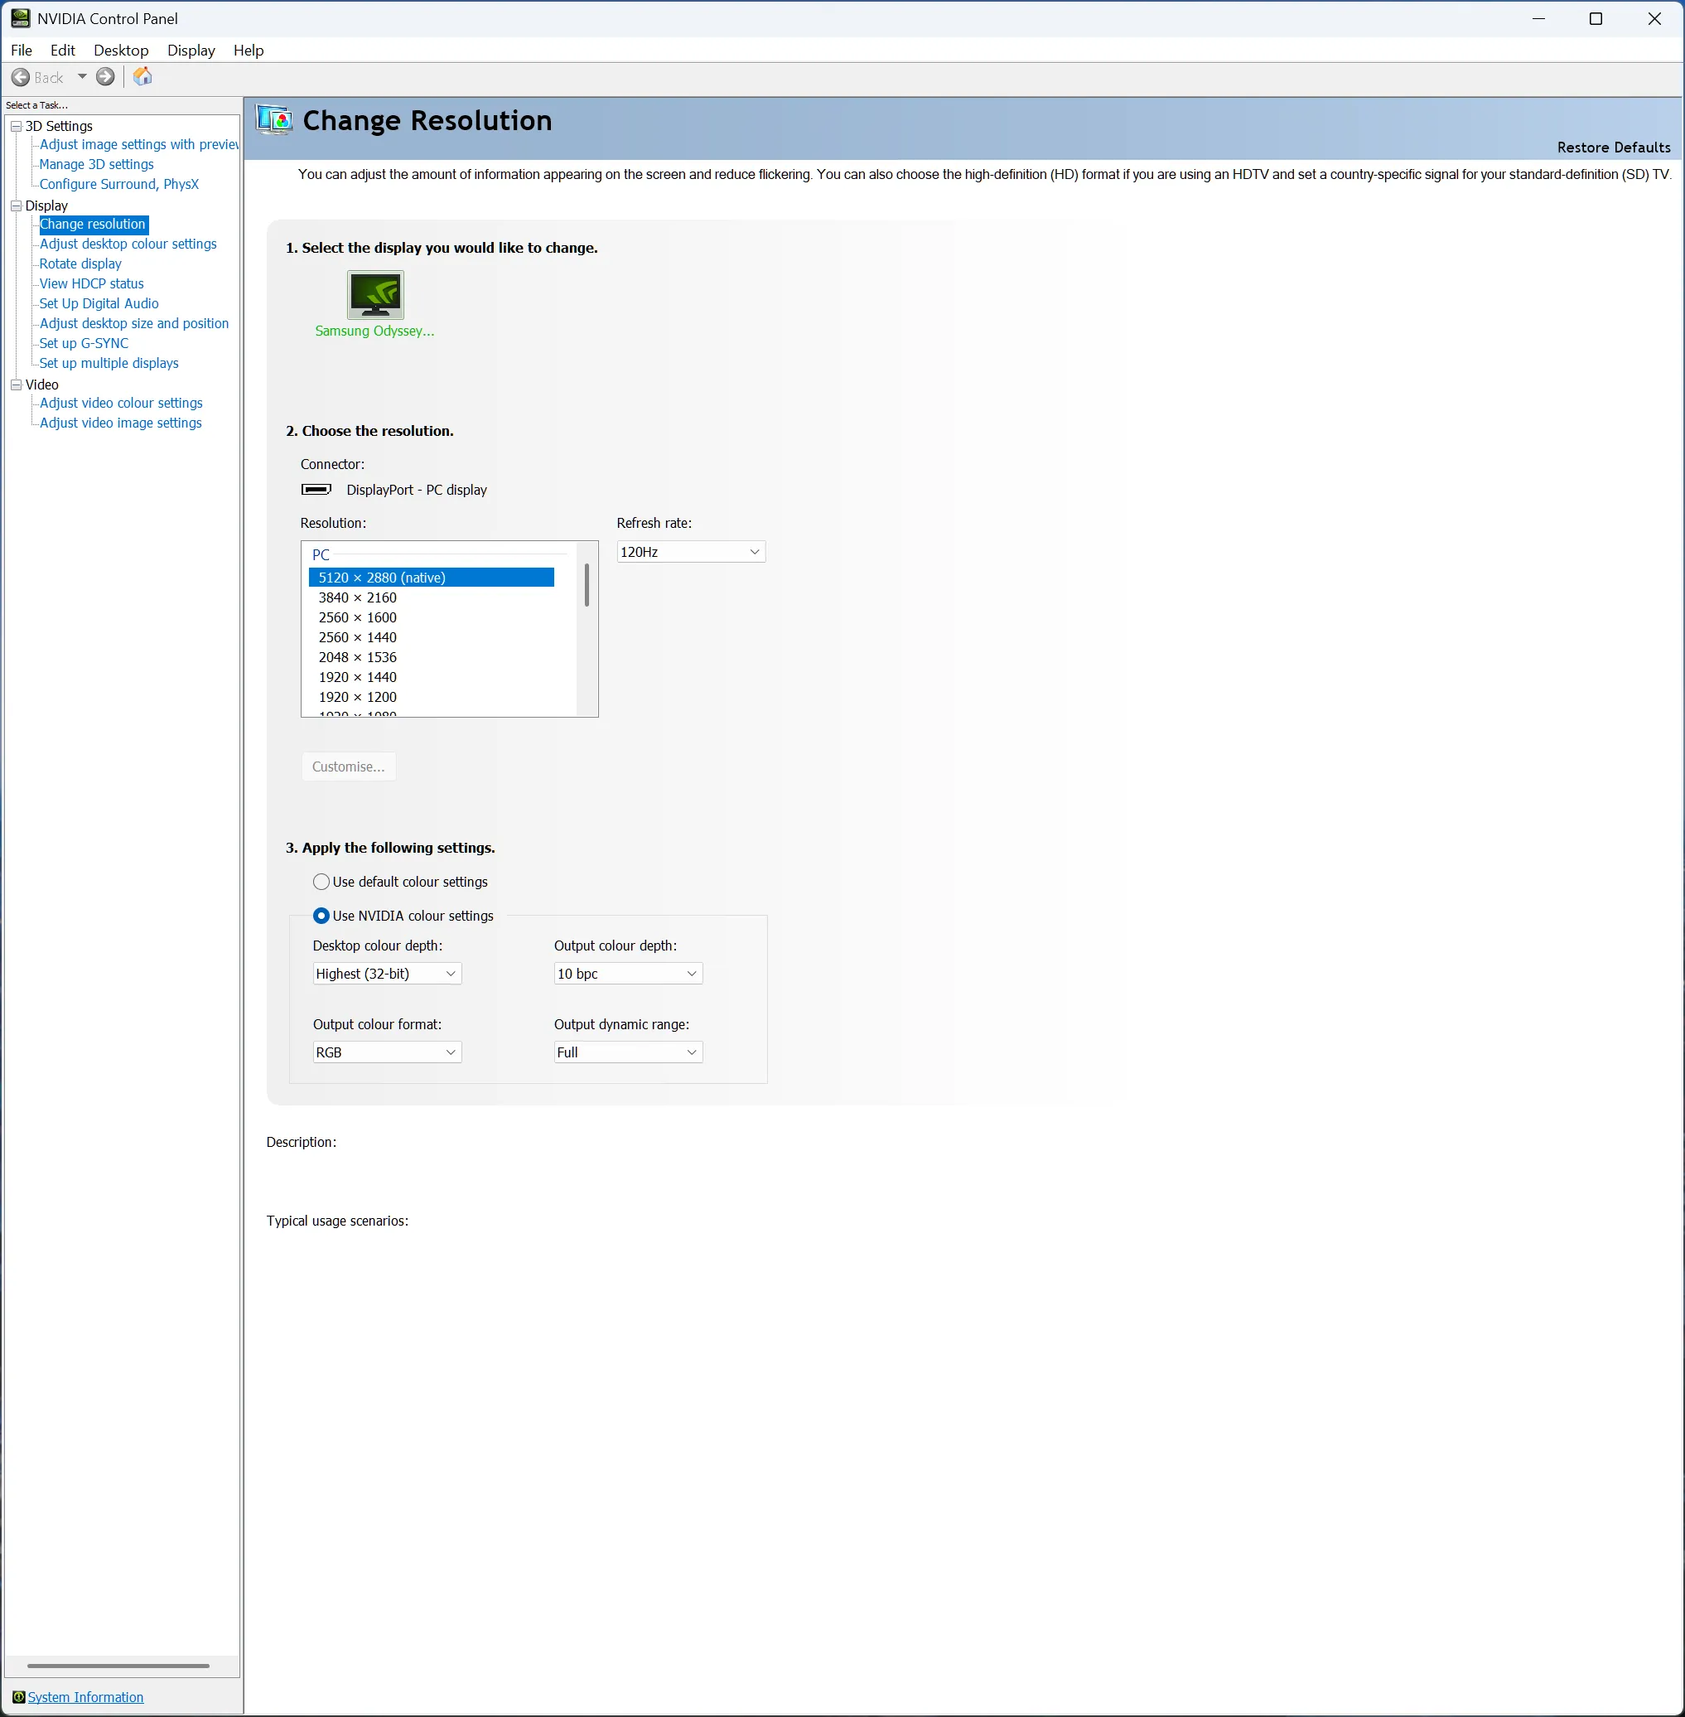Select 'Change resolution' in the task tree
This screenshot has width=1685, height=1717.
(x=93, y=225)
